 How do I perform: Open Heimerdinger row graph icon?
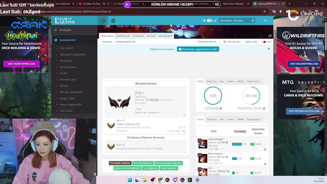(265, 149)
